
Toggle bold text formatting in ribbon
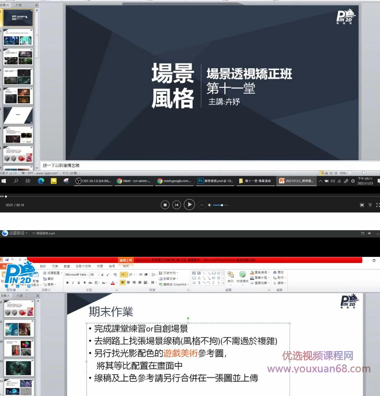(x=67, y=283)
